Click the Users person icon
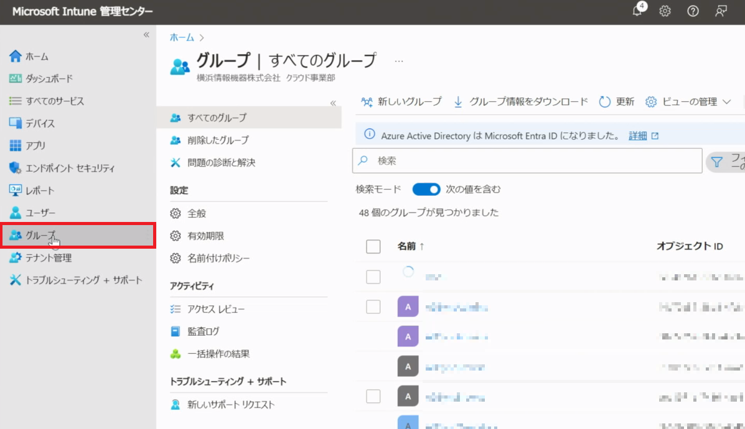 coord(15,213)
